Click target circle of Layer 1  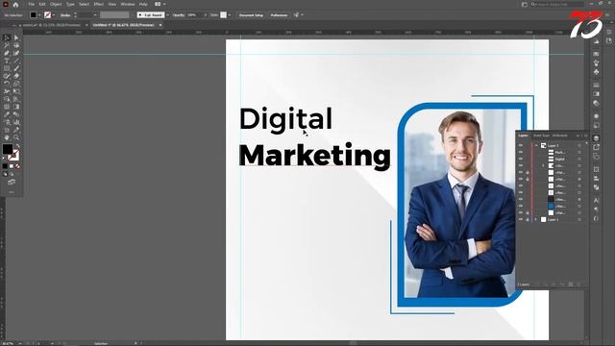click(579, 220)
